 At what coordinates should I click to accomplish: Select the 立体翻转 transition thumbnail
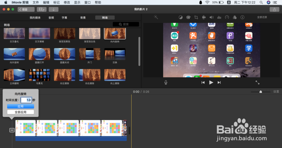pyautogui.click(x=14, y=75)
